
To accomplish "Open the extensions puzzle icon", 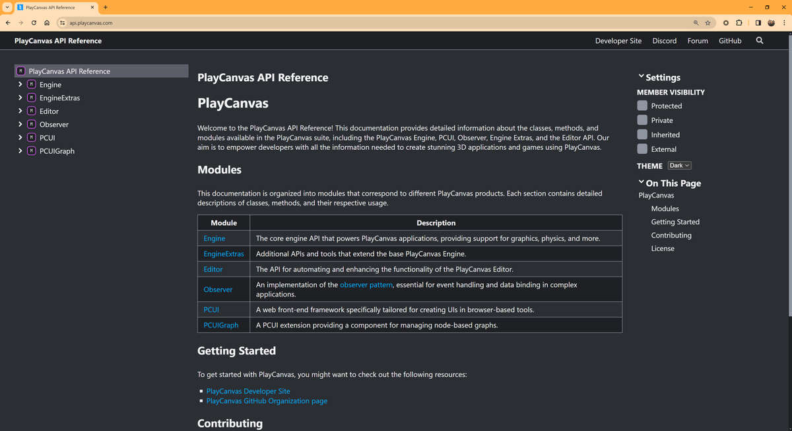I will 739,22.
